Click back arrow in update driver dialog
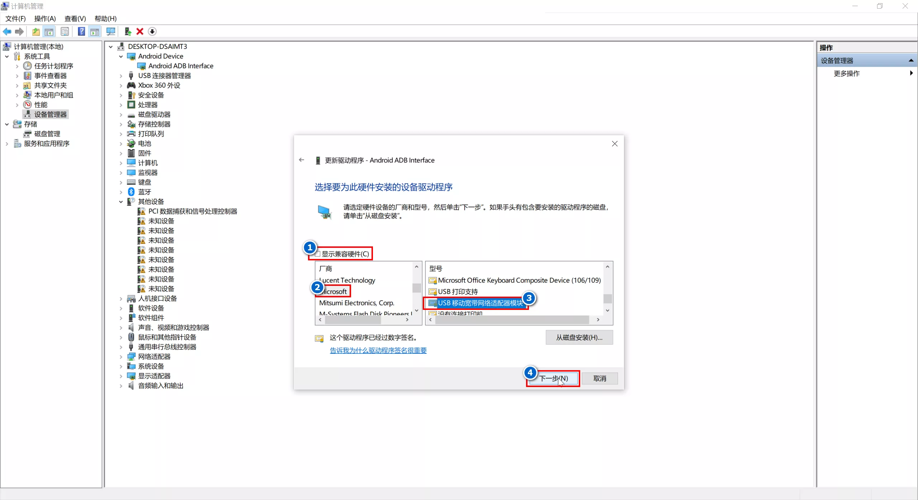The height and width of the screenshot is (500, 918). pos(302,160)
